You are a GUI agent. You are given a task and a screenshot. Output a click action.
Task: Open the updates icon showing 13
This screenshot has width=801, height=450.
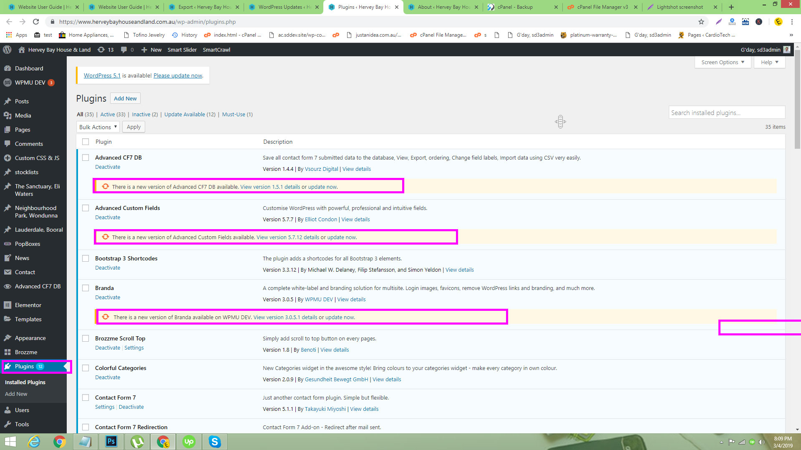106,50
